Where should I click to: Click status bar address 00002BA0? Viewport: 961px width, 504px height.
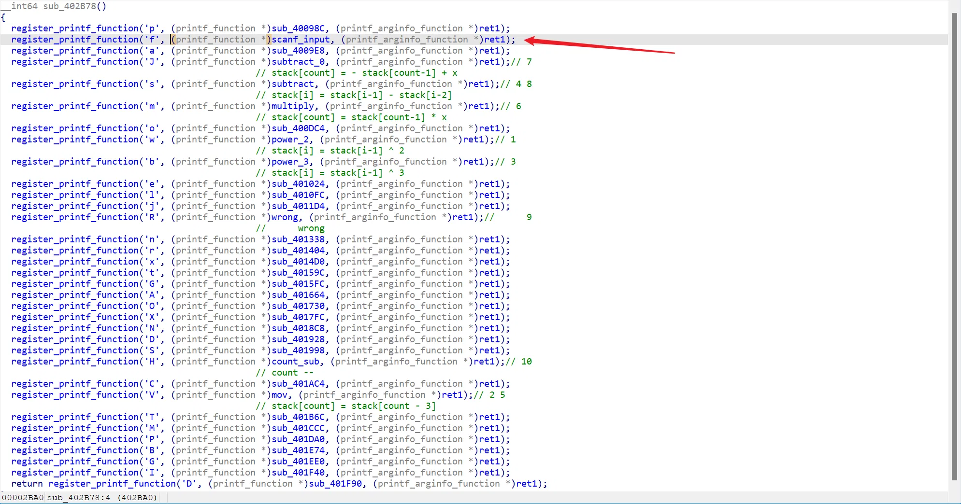tap(22, 498)
